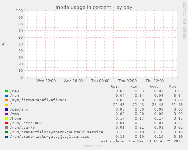Click the Avg value 0.17 in the /home row
This screenshot has width=188, height=150.
pyautogui.click(x=159, y=118)
